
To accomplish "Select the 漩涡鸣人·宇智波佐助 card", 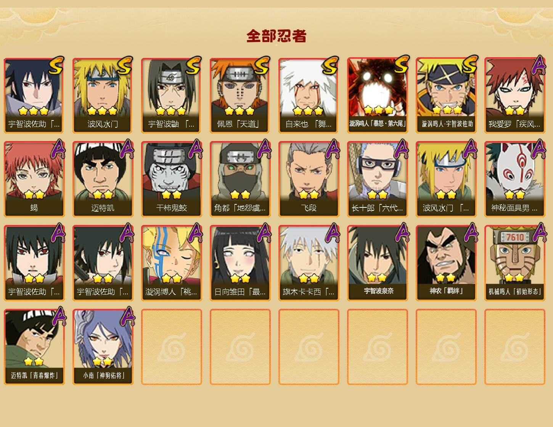I will pos(446,95).
